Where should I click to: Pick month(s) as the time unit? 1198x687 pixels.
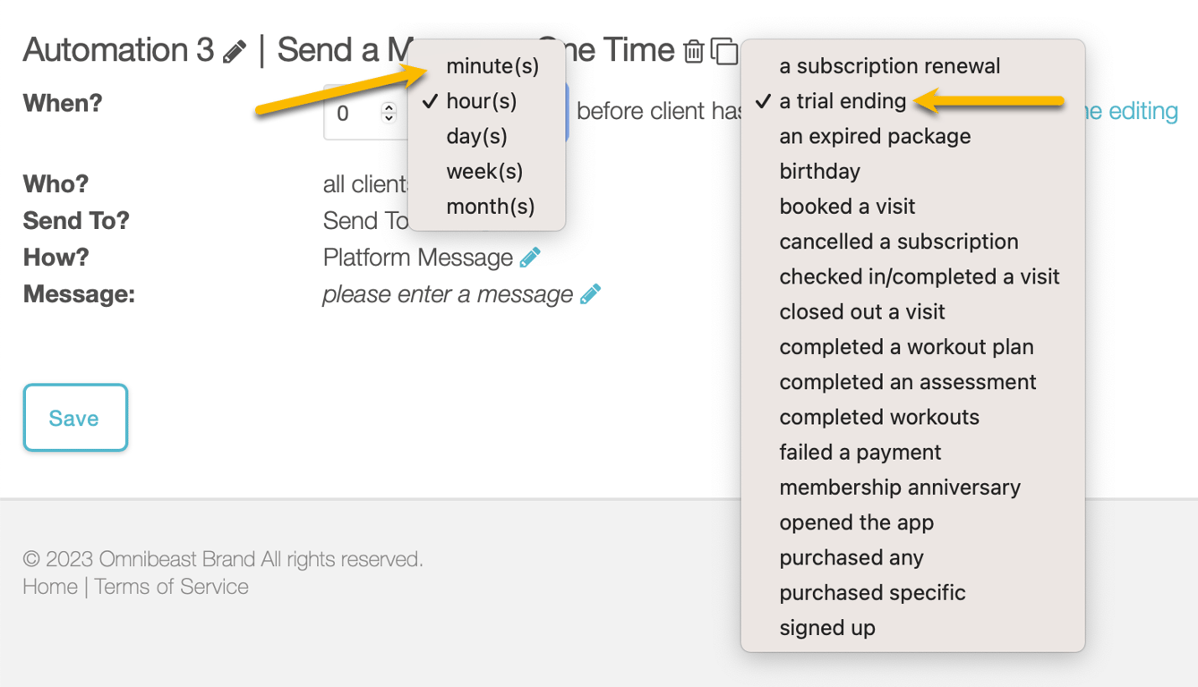490,206
